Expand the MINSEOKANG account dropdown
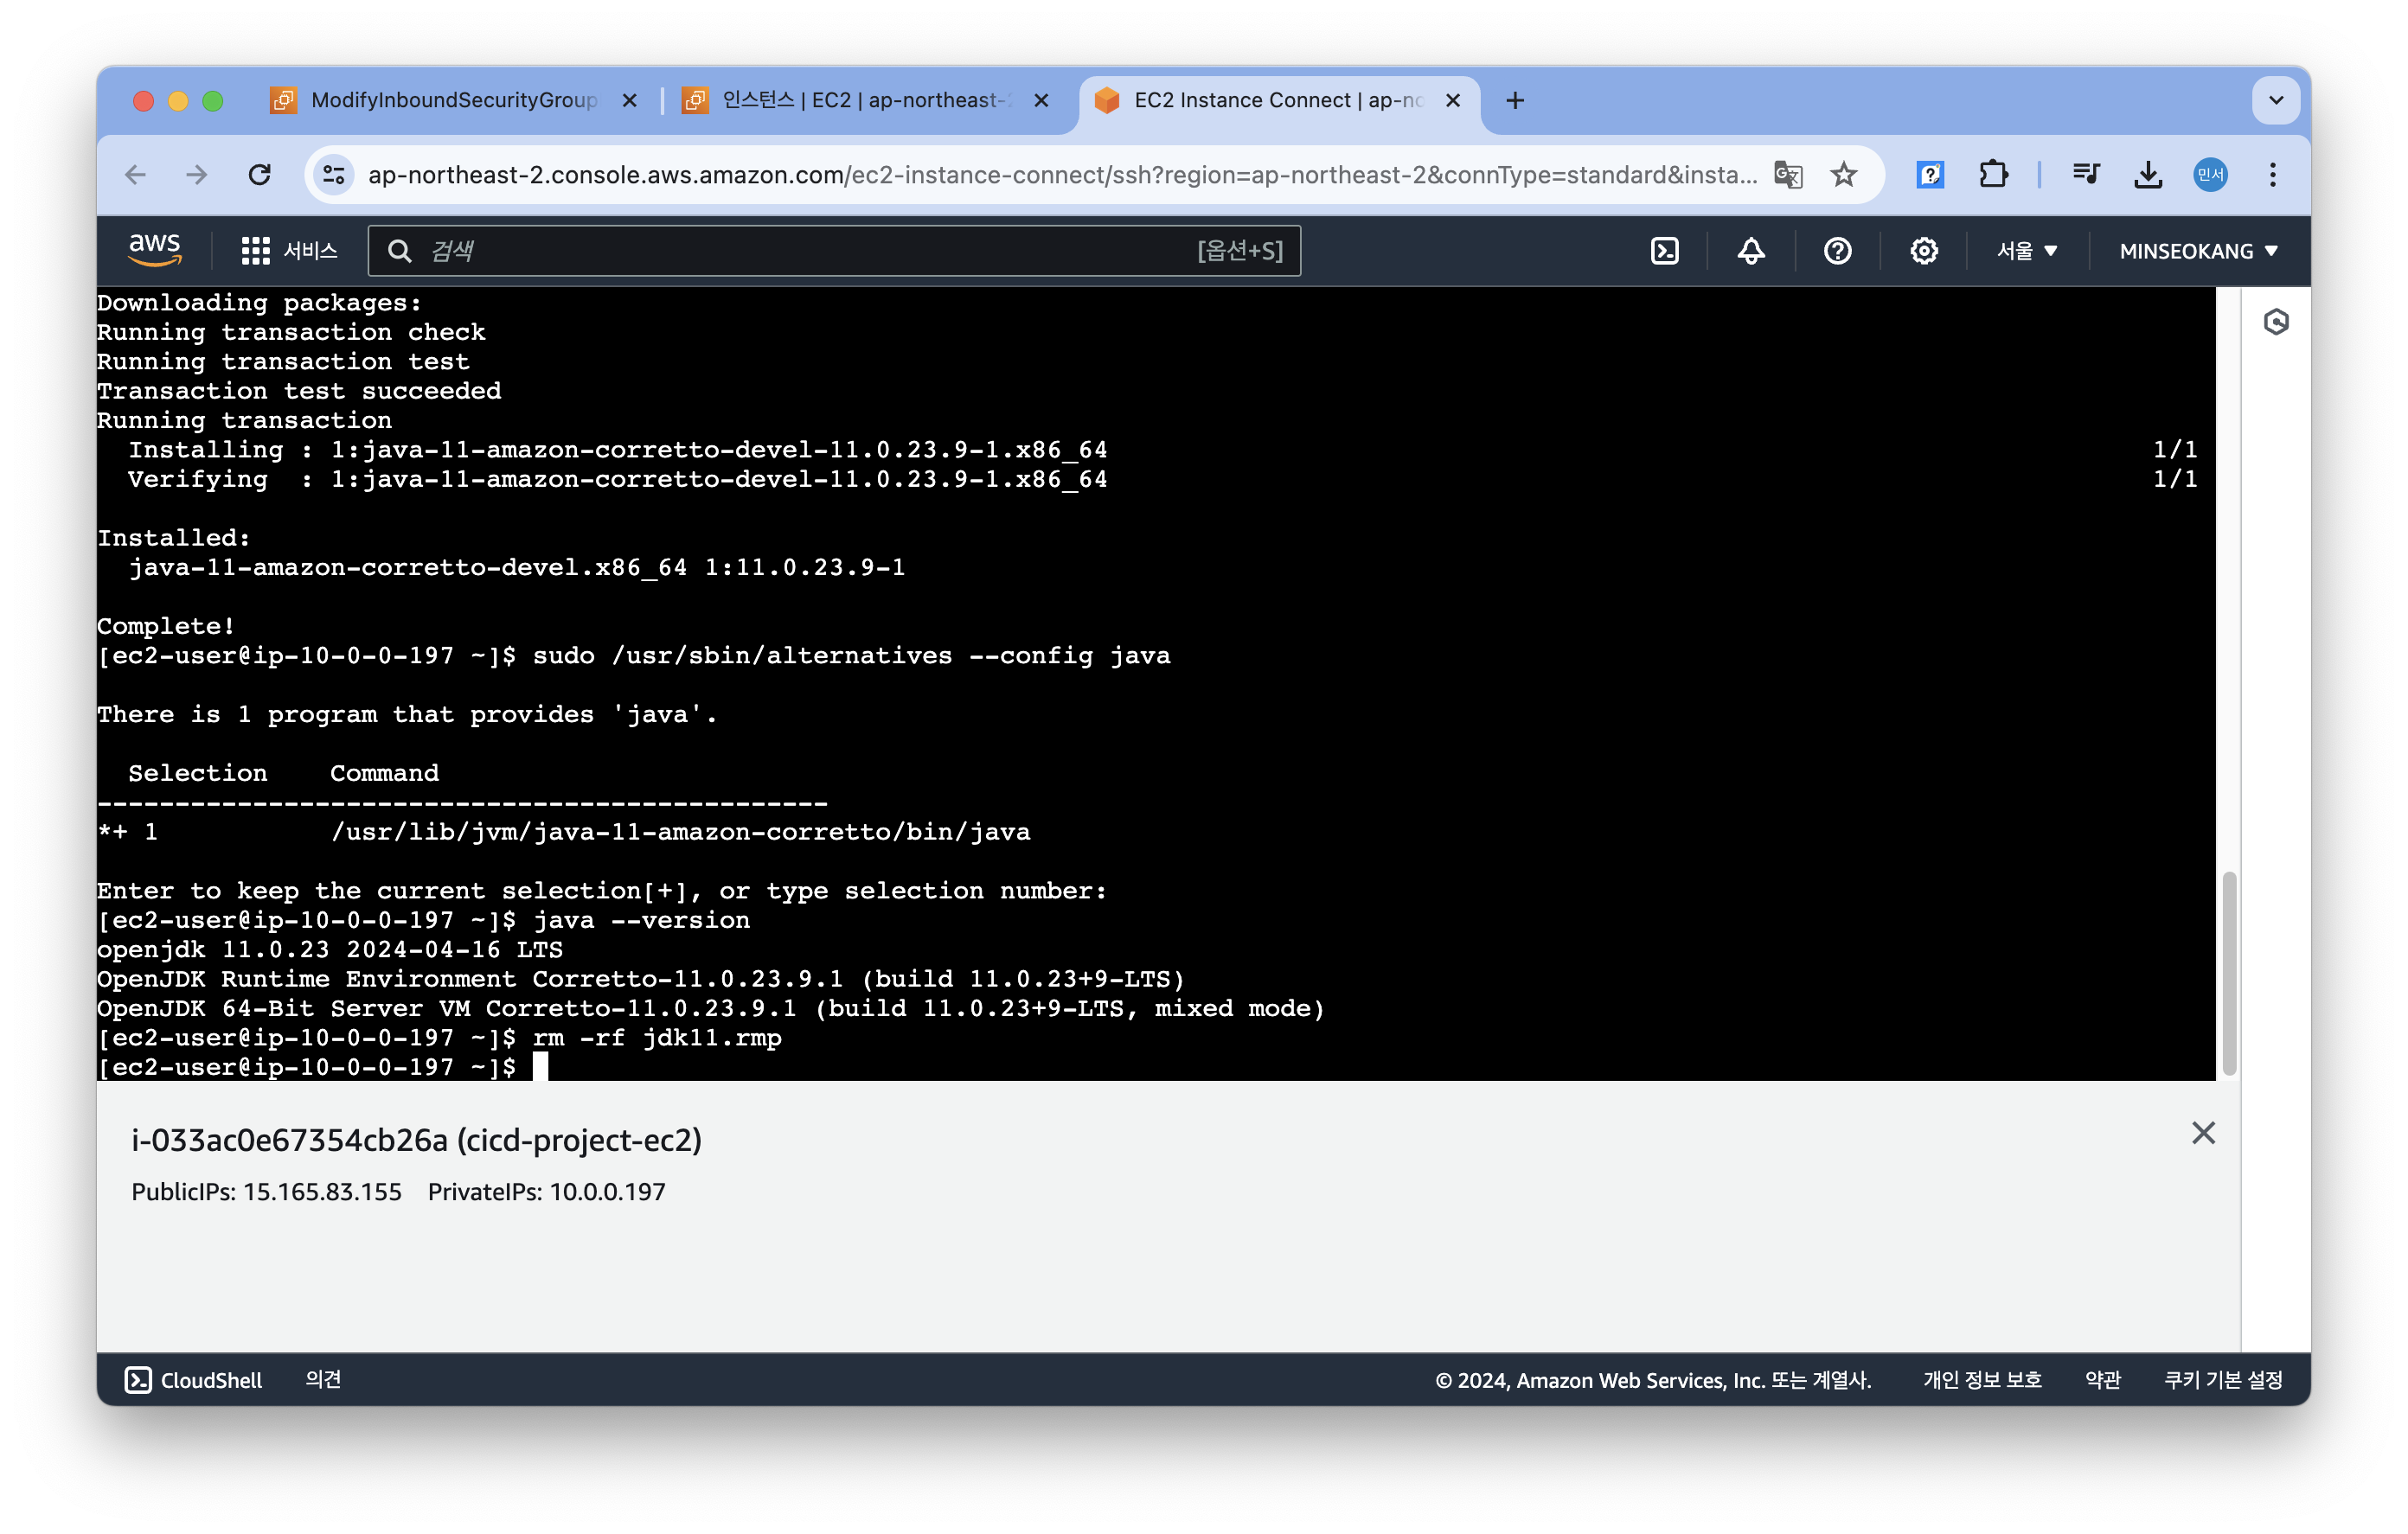Screen dimensions: 2408x1534 [2197, 251]
